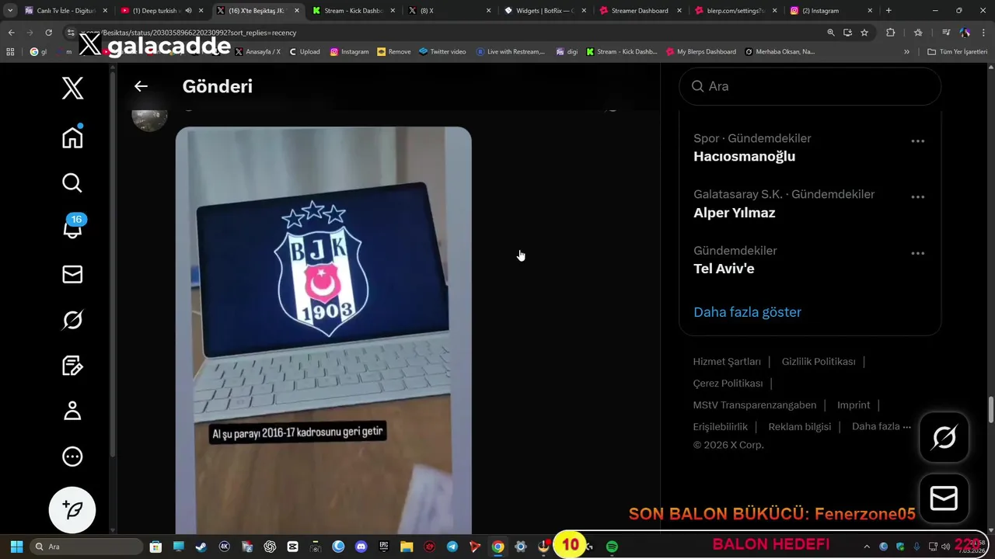Open the Lists icon in sidebar
This screenshot has width=995, height=559.
pos(72,366)
